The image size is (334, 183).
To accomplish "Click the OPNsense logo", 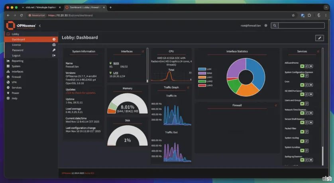I will click(x=21, y=26).
